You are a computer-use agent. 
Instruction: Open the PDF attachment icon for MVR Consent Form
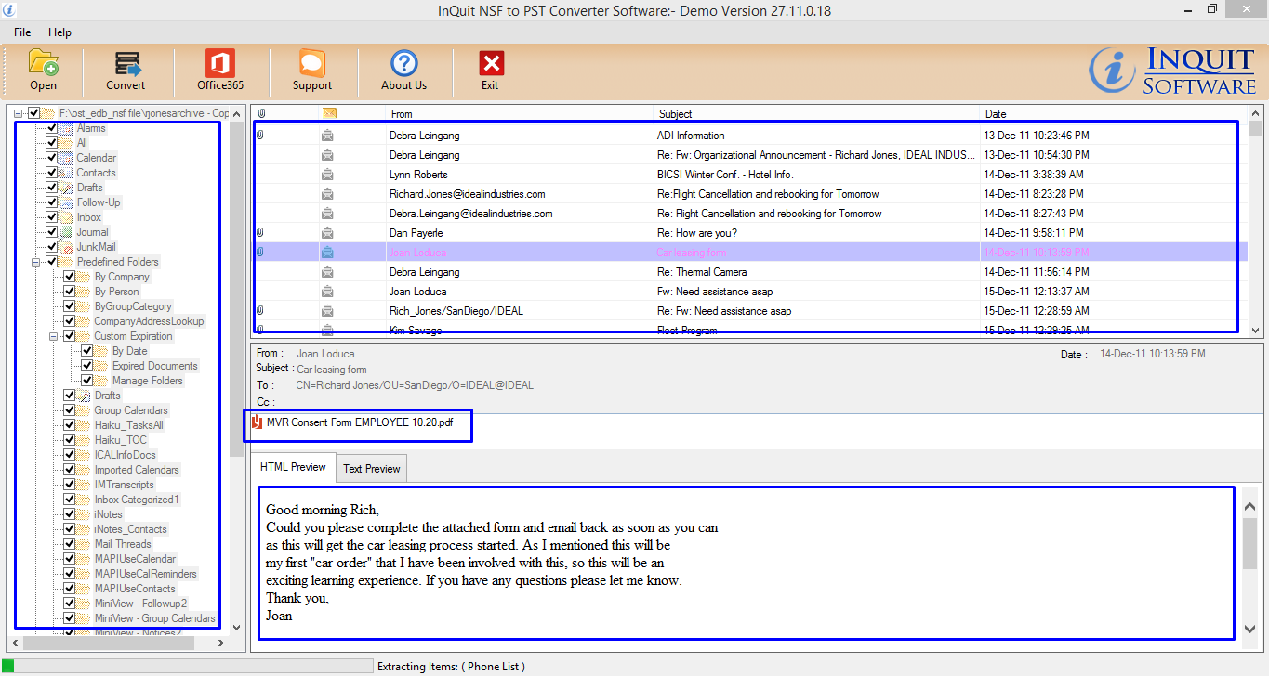(x=258, y=422)
